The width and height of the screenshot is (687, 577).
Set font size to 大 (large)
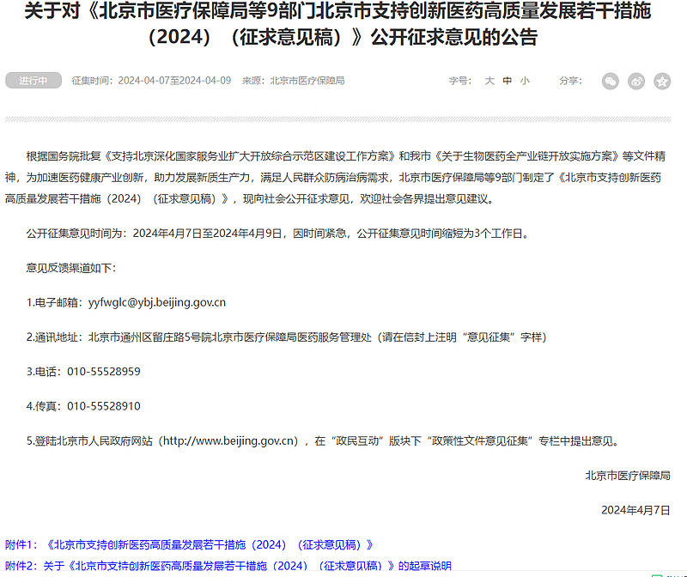point(489,81)
